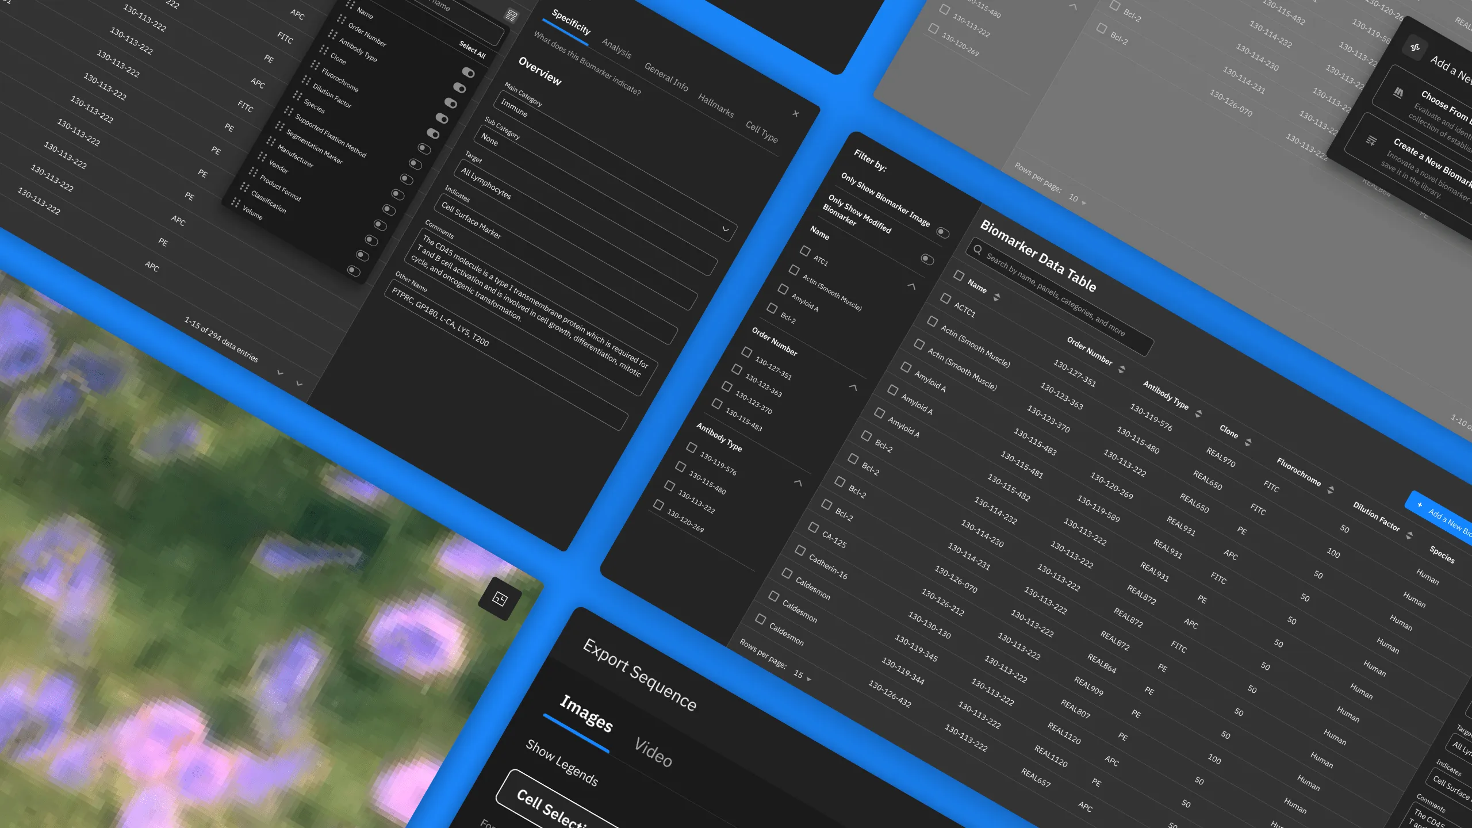
Task: Click drag handle next to Fluorochrome column
Action: coord(315,66)
